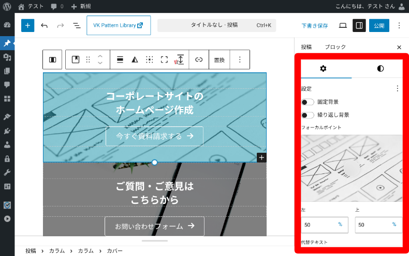Open the こんにちは、テスト さん account menu
The height and width of the screenshot is (256, 409).
click(x=370, y=7)
